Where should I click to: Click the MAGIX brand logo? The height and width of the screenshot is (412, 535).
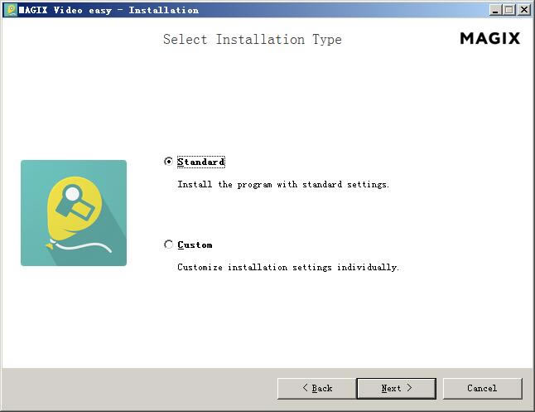coord(490,38)
